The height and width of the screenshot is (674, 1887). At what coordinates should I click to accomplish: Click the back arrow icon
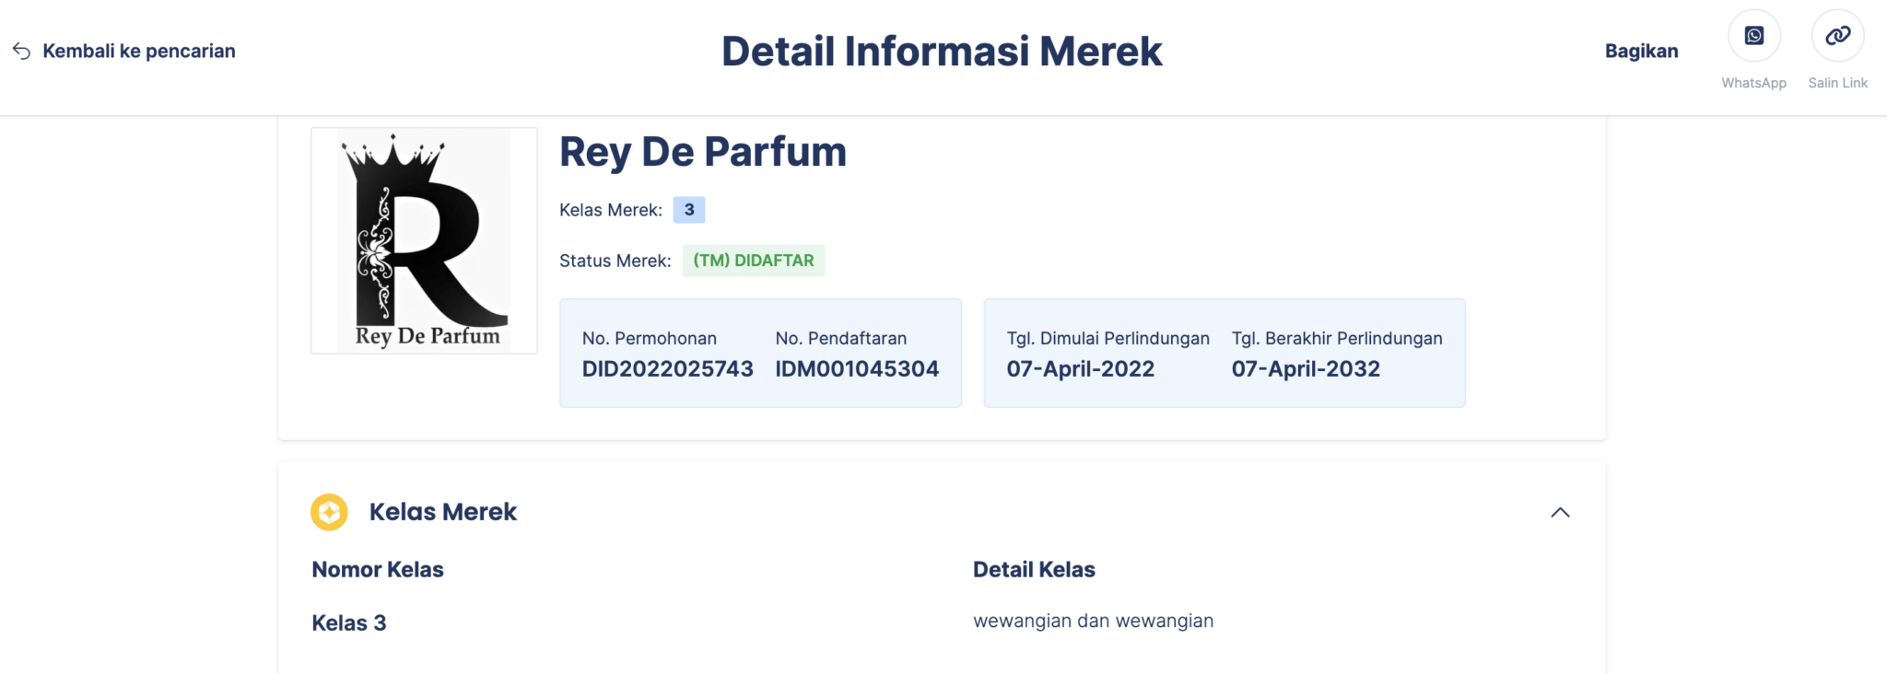[x=21, y=51]
